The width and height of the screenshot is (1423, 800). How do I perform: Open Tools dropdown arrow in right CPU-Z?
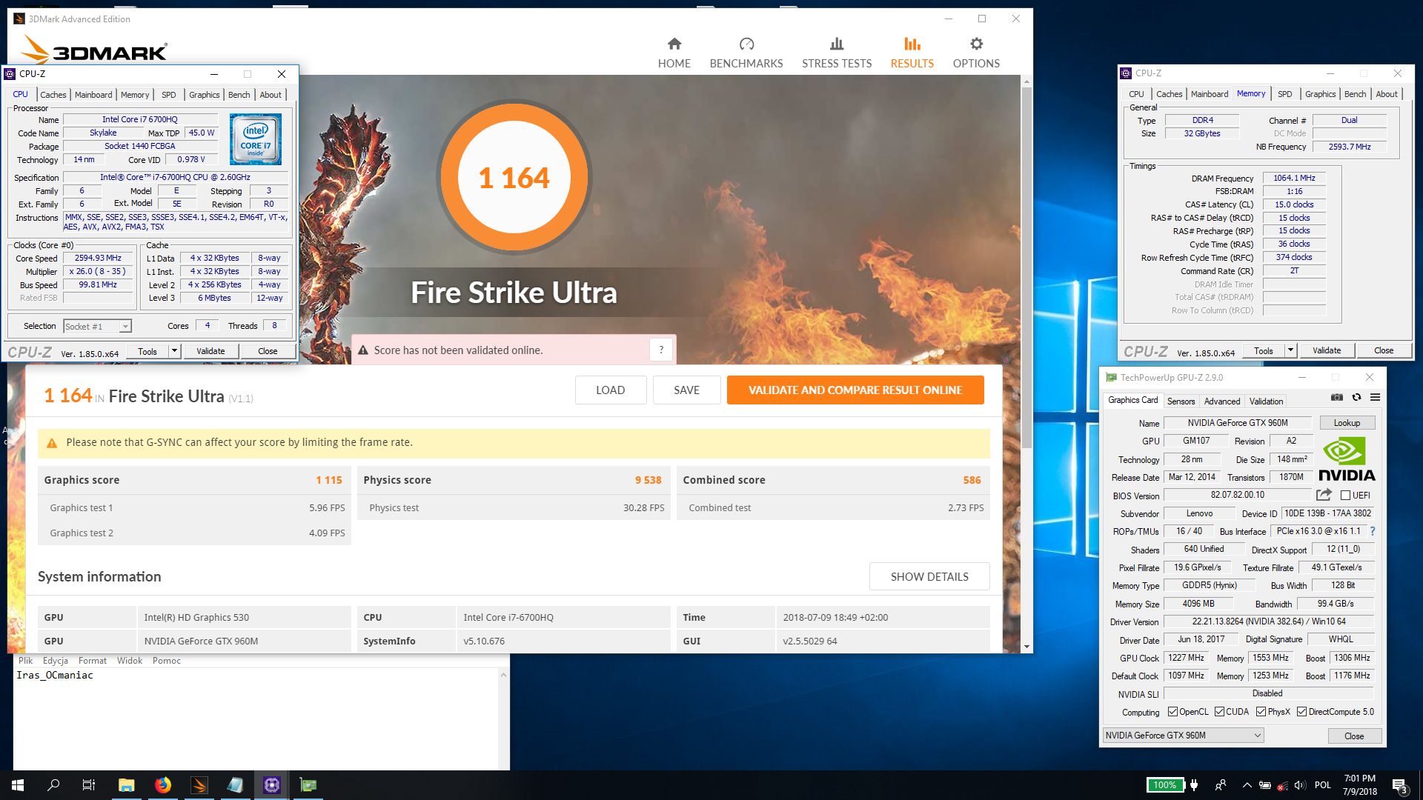click(x=1290, y=350)
